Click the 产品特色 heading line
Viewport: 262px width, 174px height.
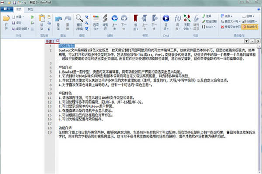tap(65, 93)
